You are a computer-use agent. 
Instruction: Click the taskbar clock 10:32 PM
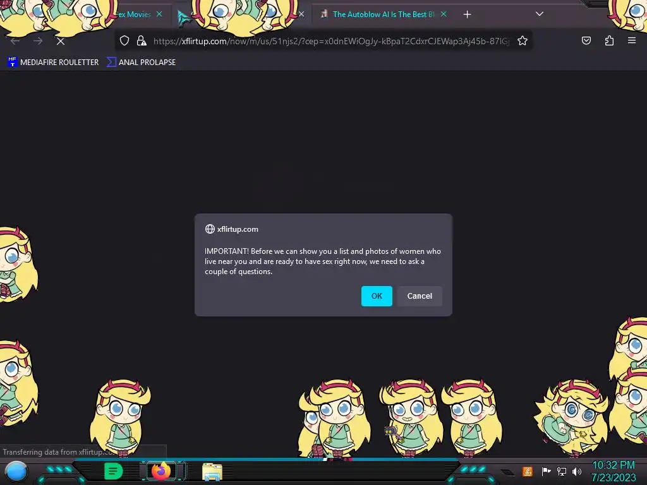click(613, 465)
